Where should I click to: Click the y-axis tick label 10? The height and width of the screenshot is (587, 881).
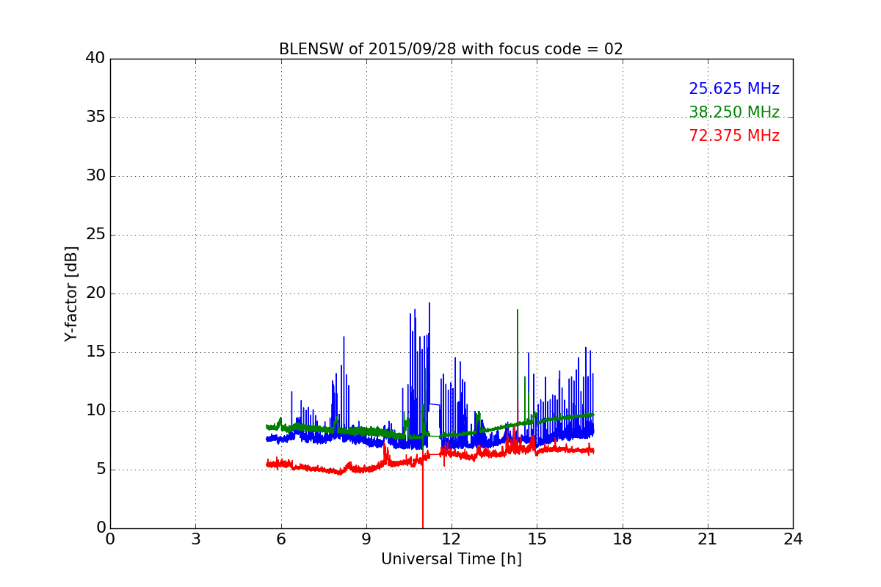click(x=95, y=411)
